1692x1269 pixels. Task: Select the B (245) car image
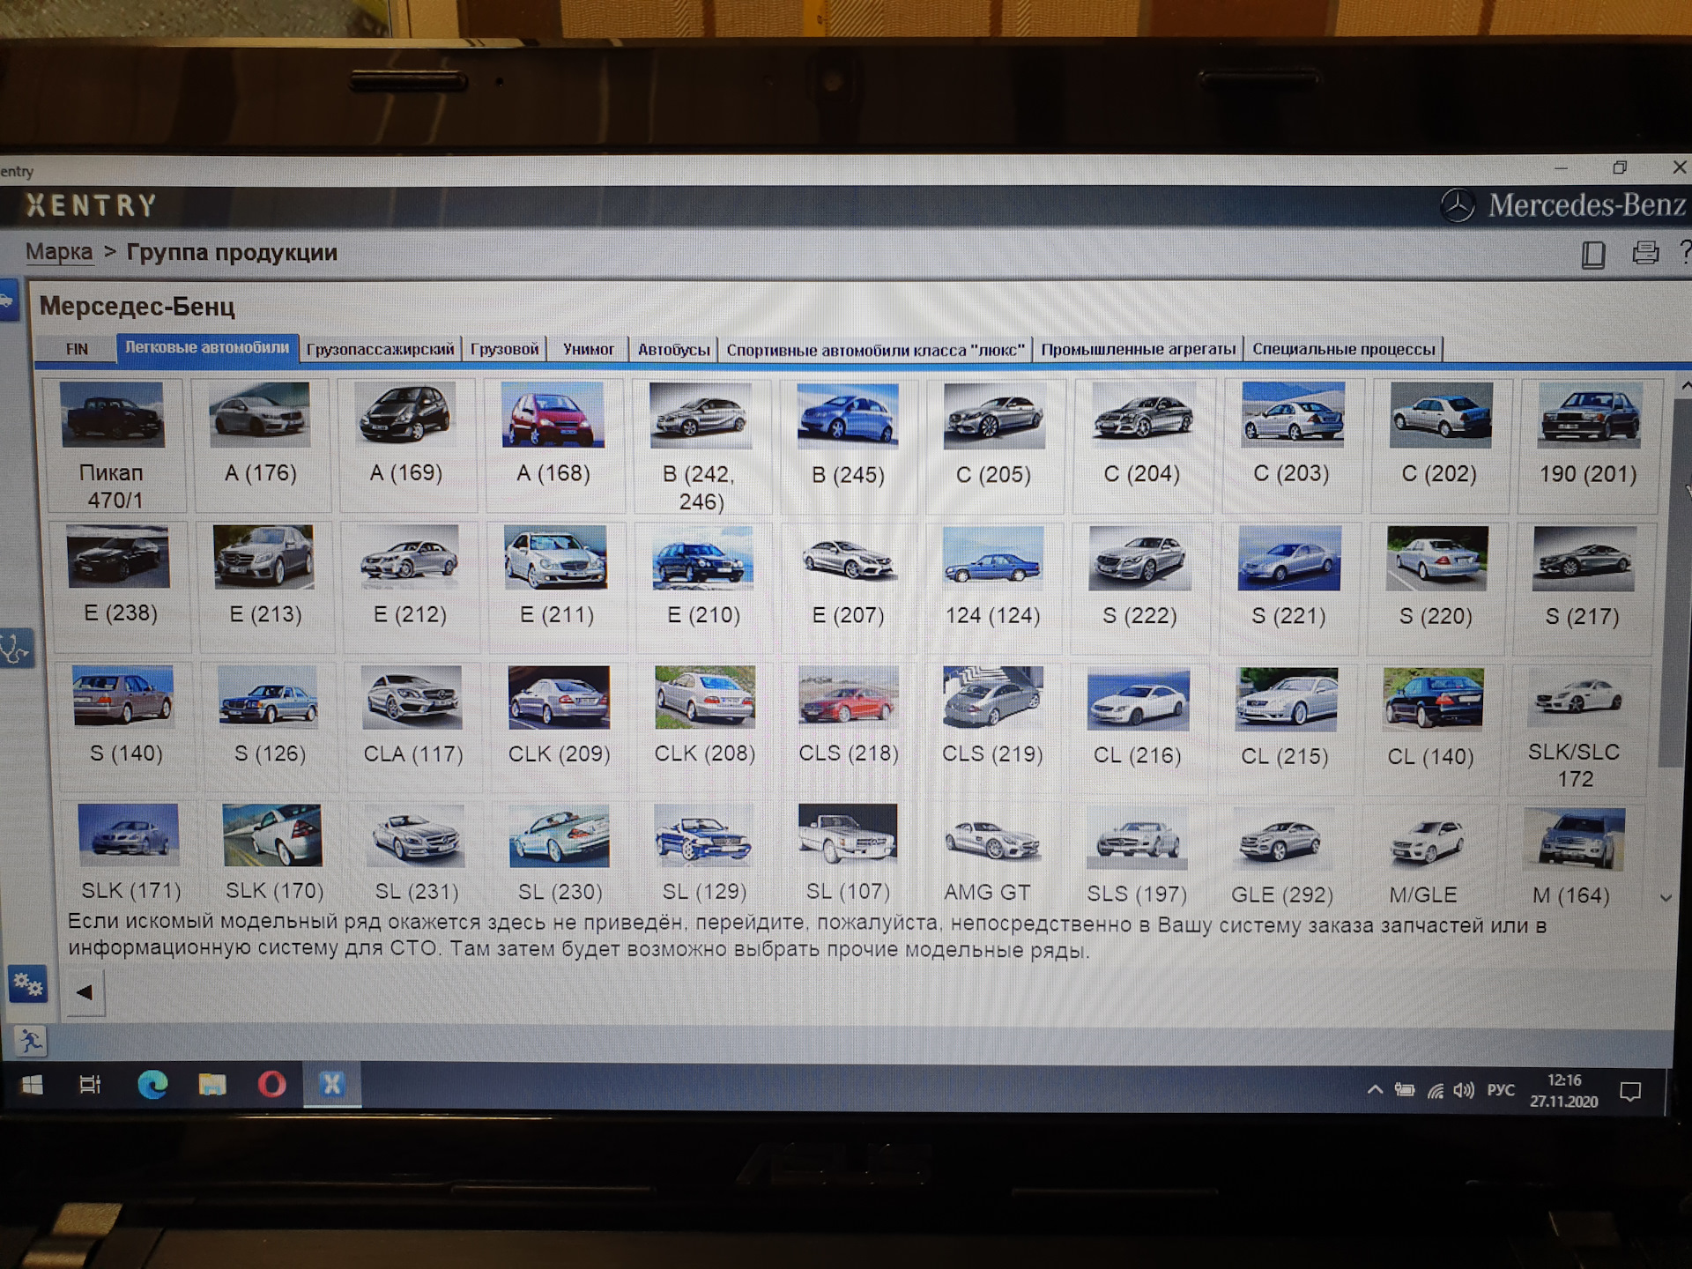847,415
